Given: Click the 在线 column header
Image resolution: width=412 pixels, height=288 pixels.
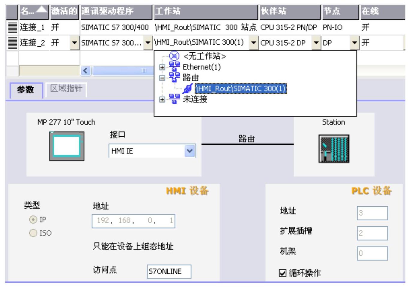Looking at the screenshot, I should click(x=382, y=11).
